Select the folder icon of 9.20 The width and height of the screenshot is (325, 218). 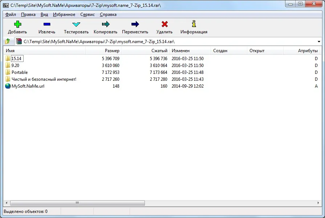[8, 65]
